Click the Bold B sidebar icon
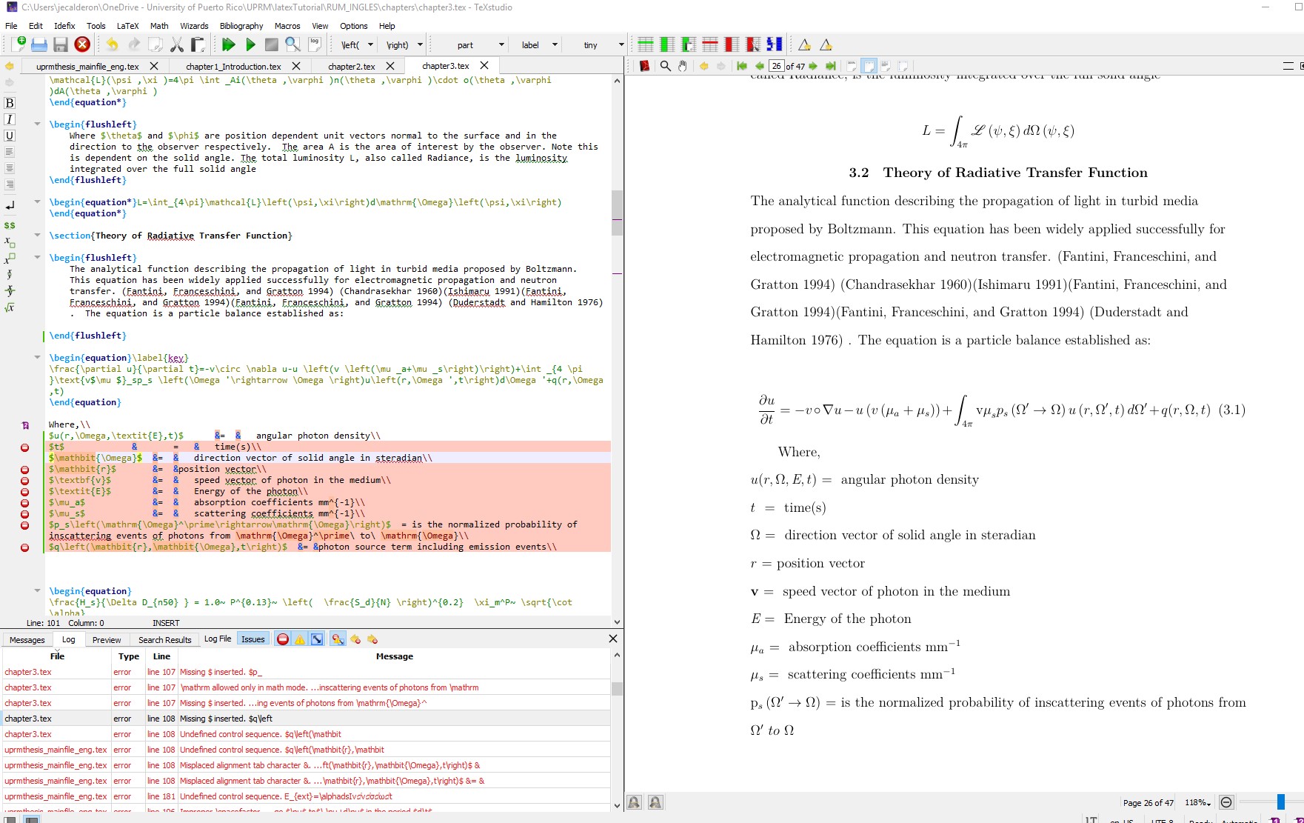1304x823 pixels. pos(10,103)
